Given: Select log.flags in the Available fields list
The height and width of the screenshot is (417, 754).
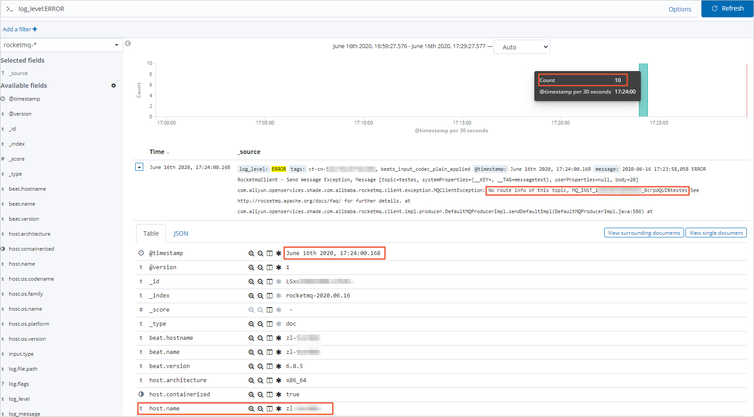Looking at the screenshot, I should click(19, 384).
